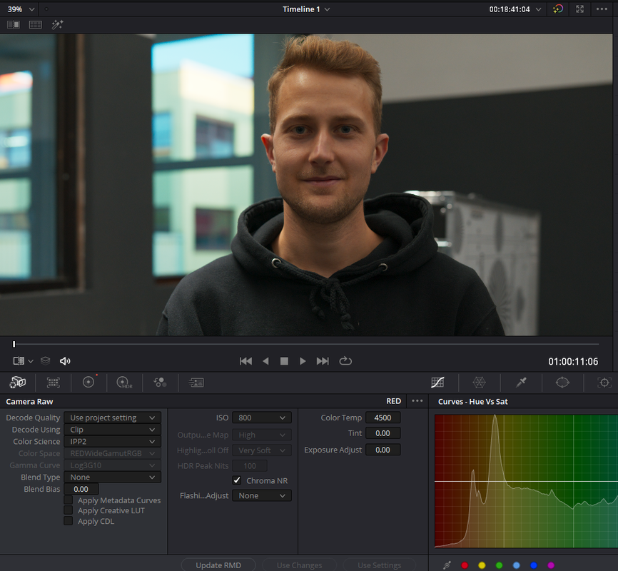Open the Color Science IPP2 dropdown
The width and height of the screenshot is (618, 571).
pyautogui.click(x=112, y=441)
